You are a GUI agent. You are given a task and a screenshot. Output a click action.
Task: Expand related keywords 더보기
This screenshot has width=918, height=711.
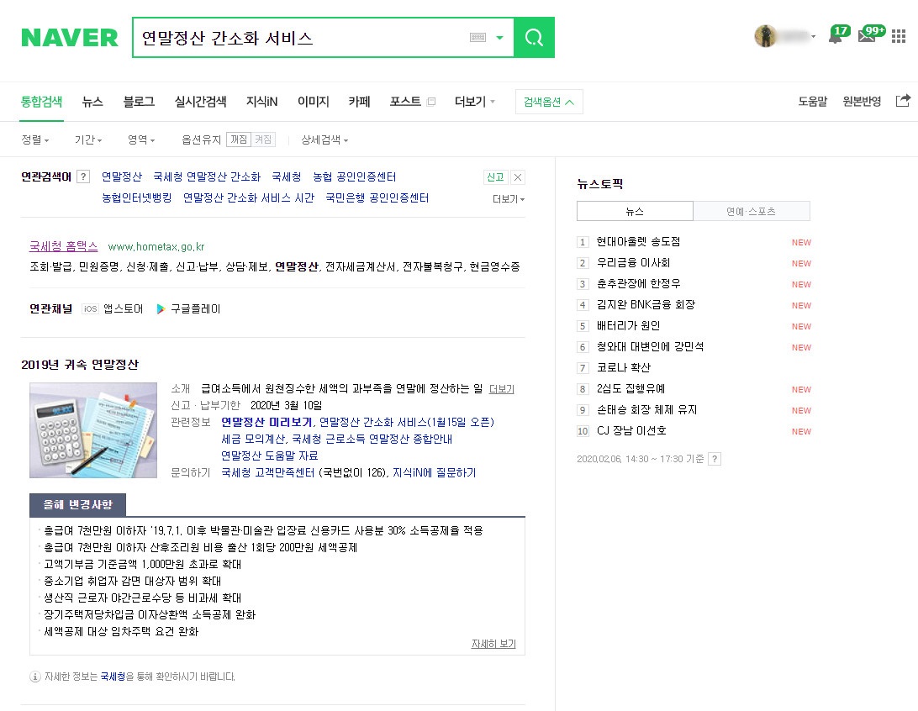click(508, 199)
